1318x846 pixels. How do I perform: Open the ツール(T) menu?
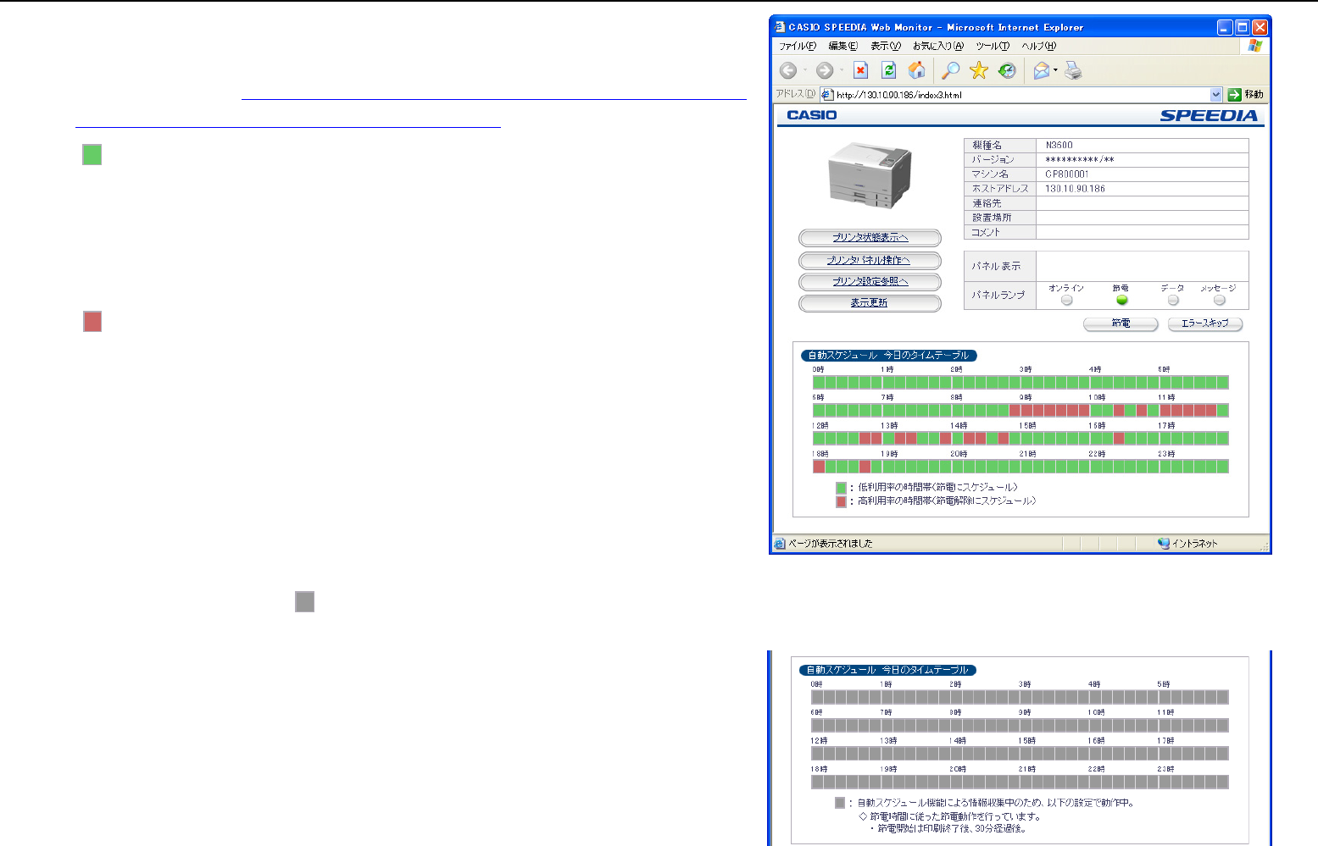click(993, 46)
